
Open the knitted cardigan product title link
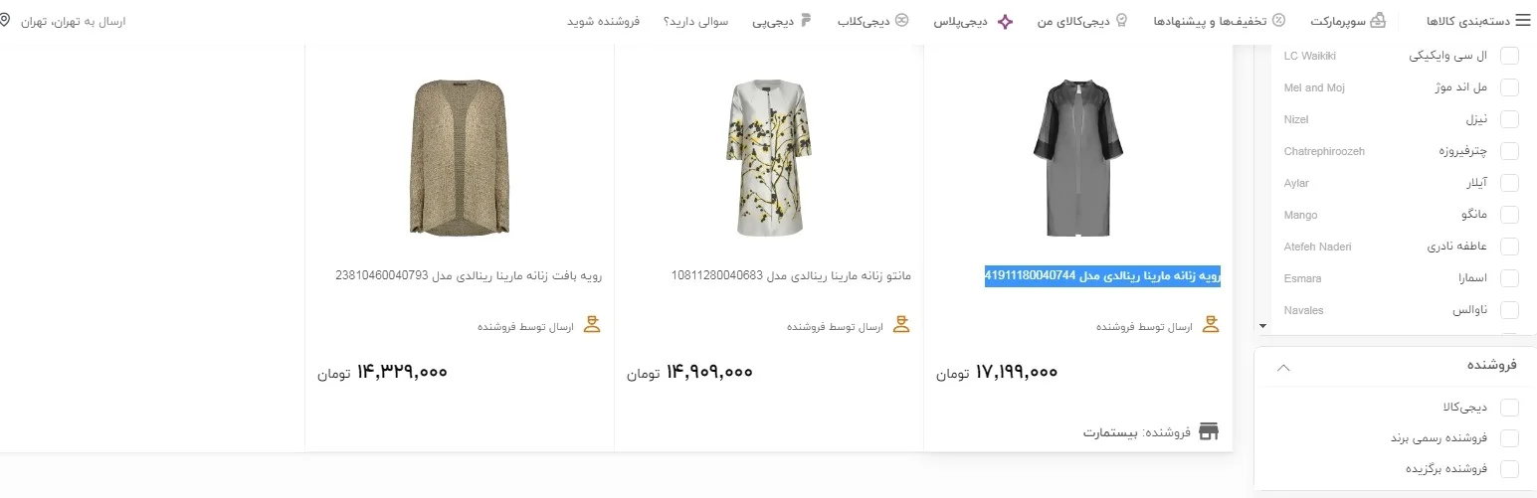pos(469,275)
